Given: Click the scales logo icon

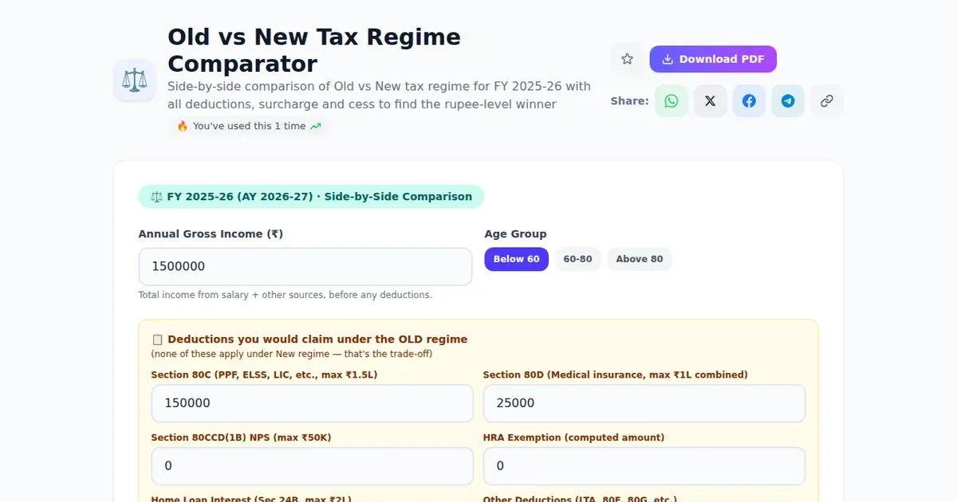Looking at the screenshot, I should [135, 80].
